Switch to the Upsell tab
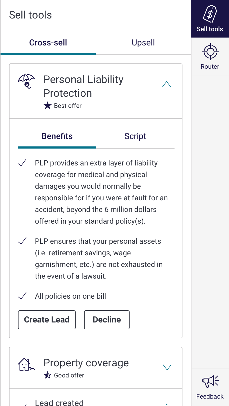The width and height of the screenshot is (229, 406). [143, 43]
